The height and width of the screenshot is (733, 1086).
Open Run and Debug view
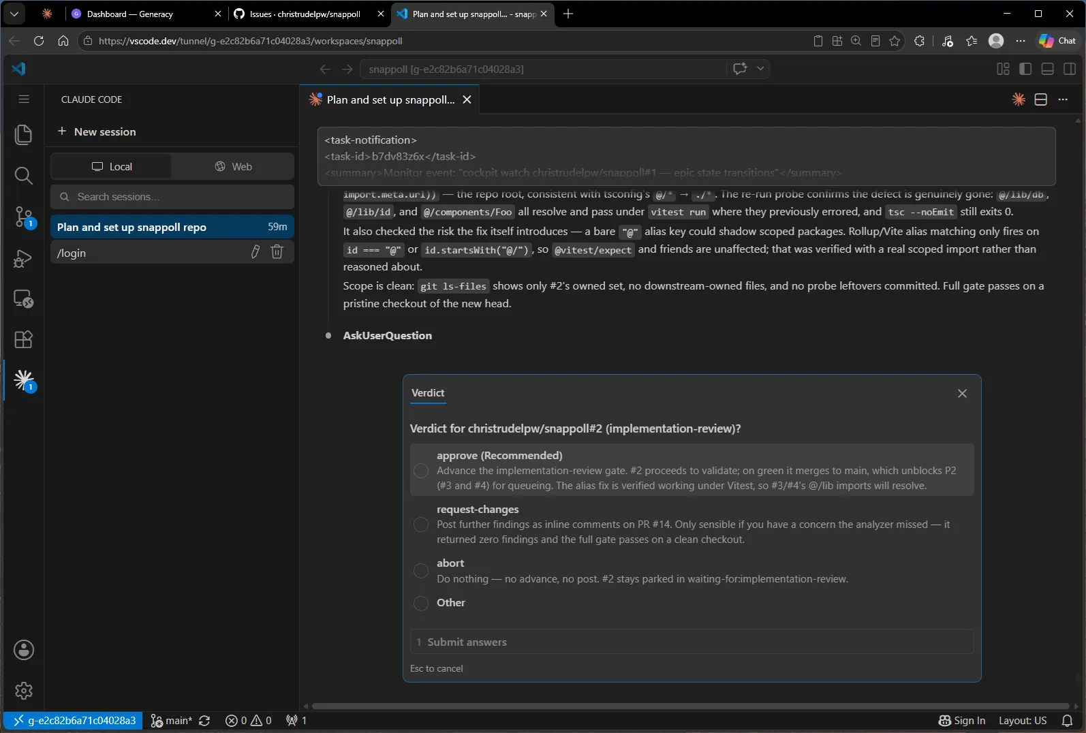[24, 258]
